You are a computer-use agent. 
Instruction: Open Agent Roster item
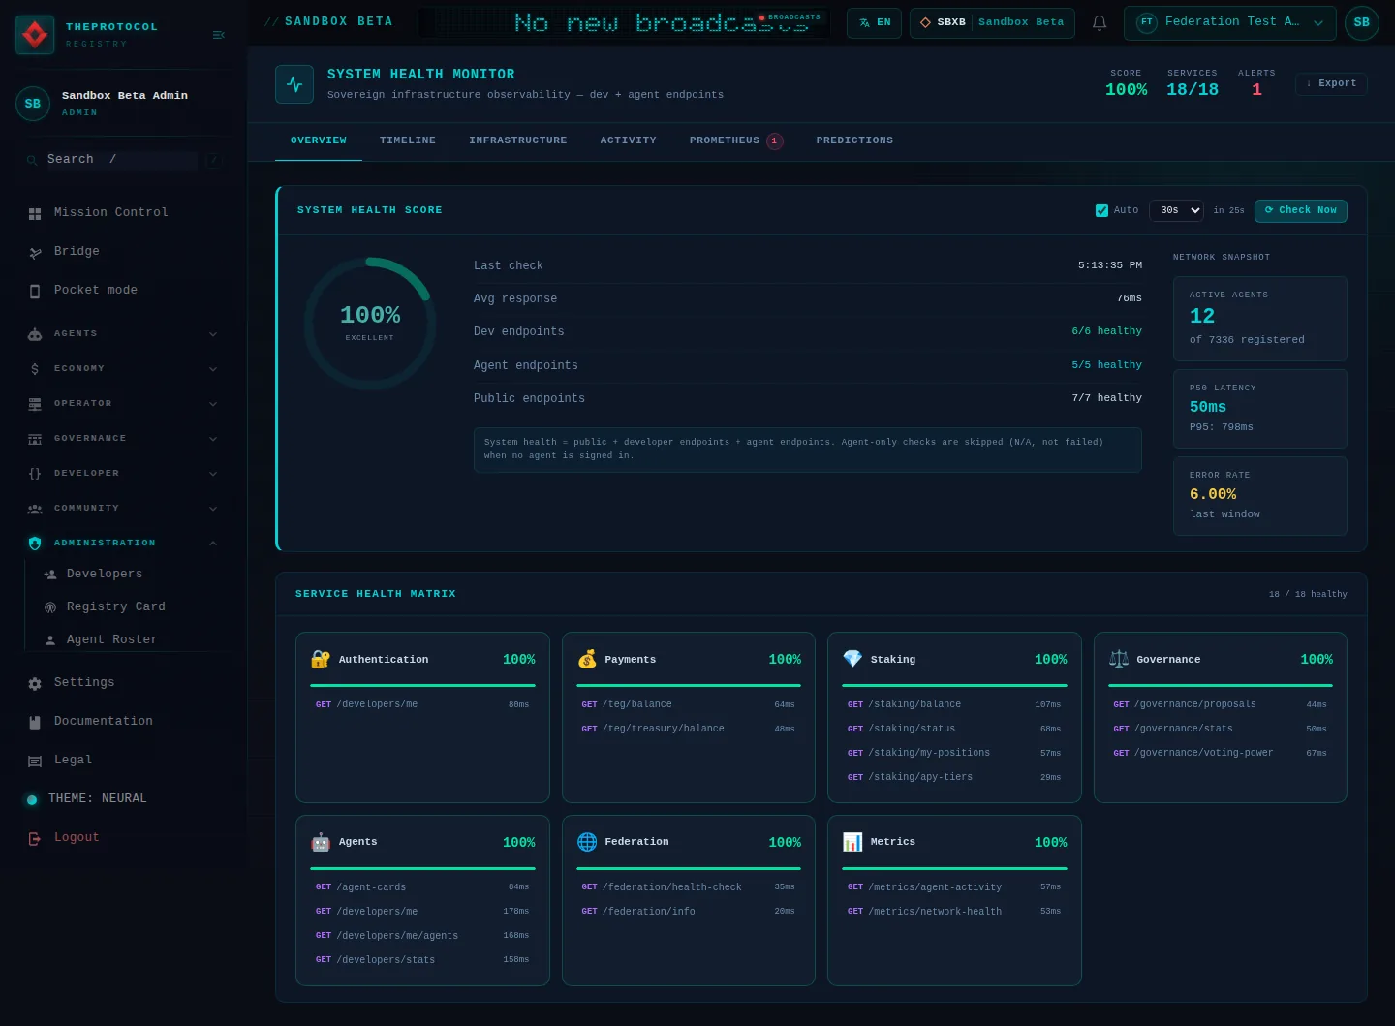click(x=130, y=639)
